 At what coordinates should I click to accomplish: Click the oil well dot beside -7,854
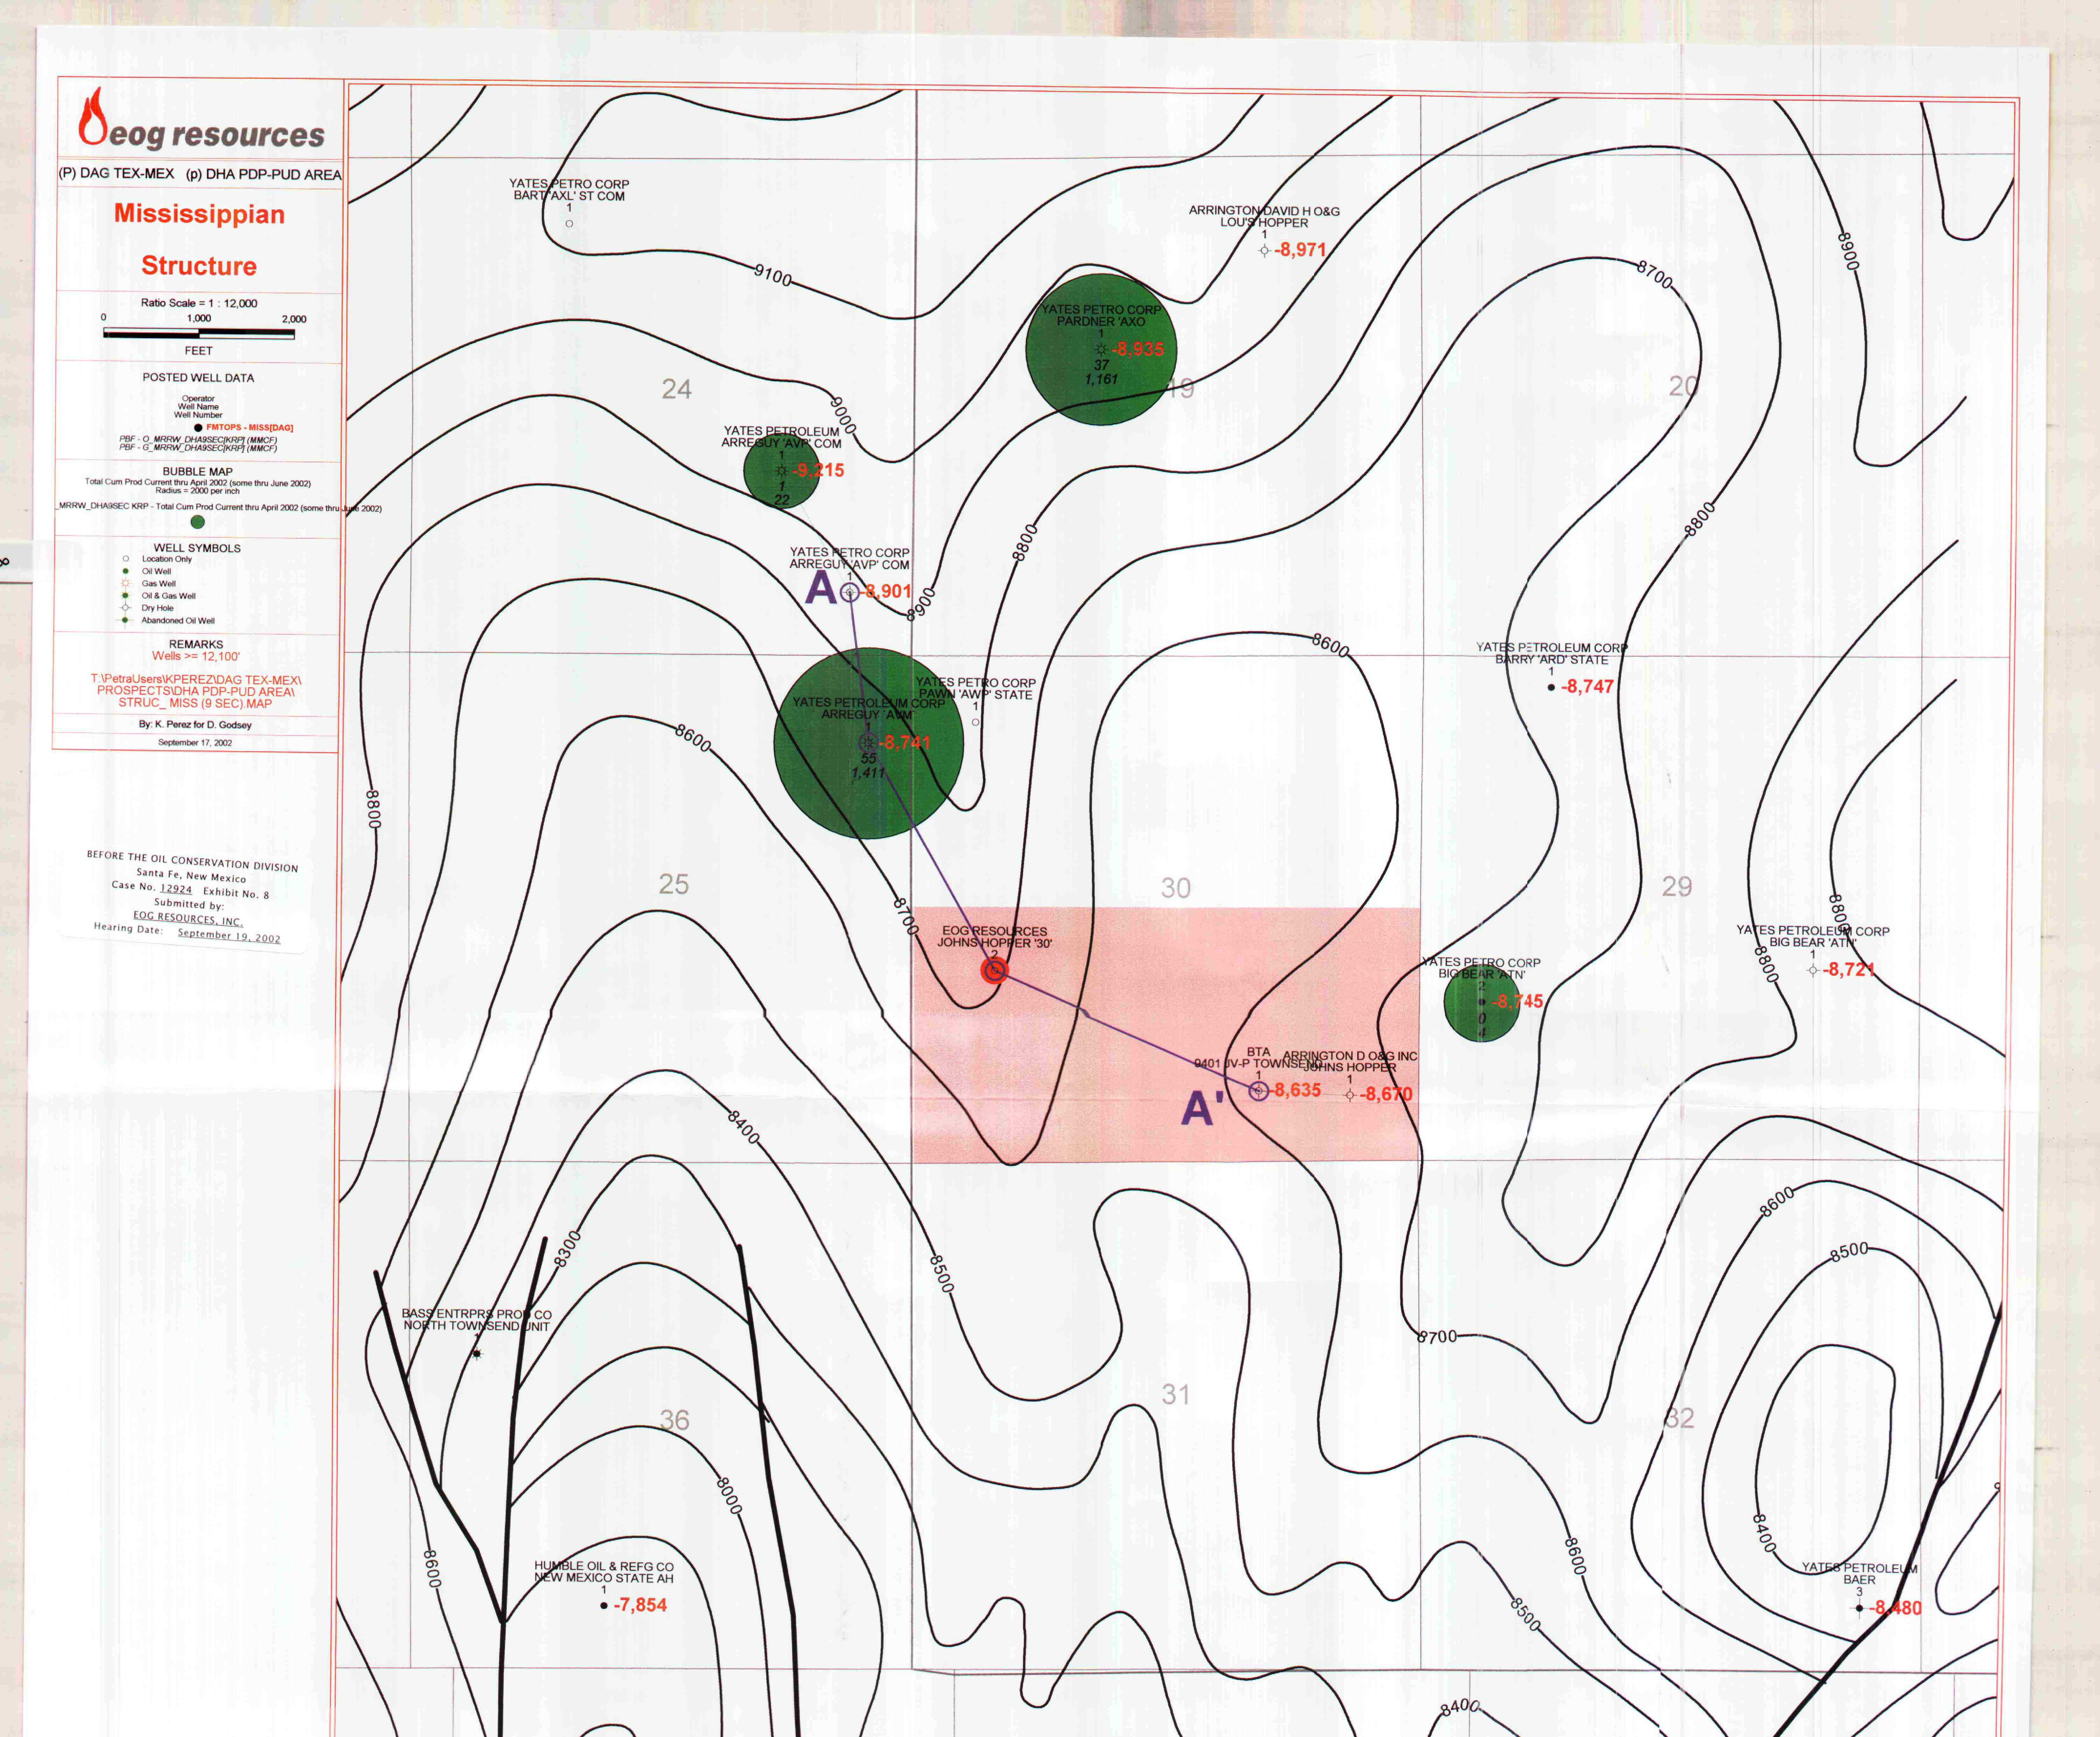pyautogui.click(x=604, y=1606)
